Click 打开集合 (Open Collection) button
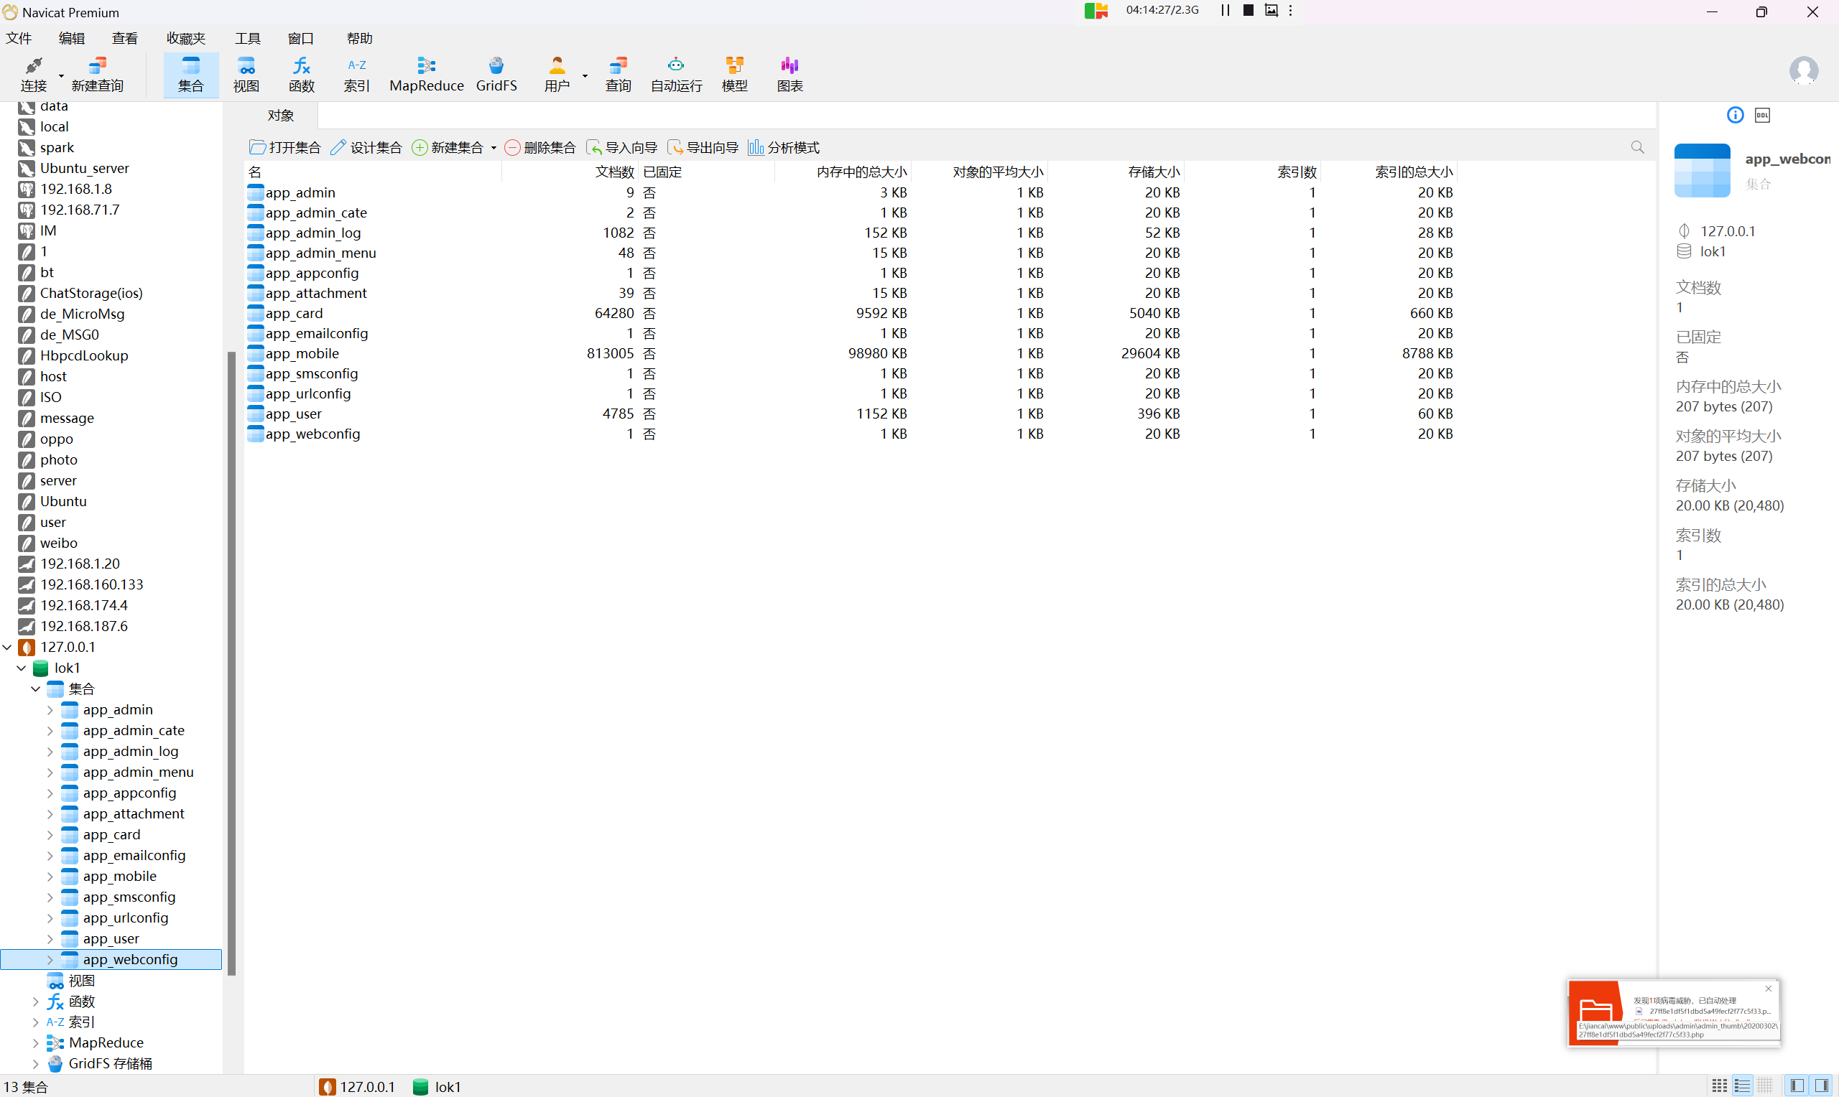This screenshot has width=1839, height=1097. tap(284, 148)
